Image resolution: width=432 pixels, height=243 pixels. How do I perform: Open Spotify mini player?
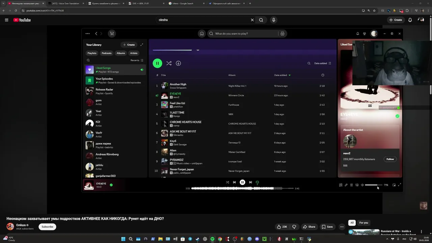tap(394, 185)
